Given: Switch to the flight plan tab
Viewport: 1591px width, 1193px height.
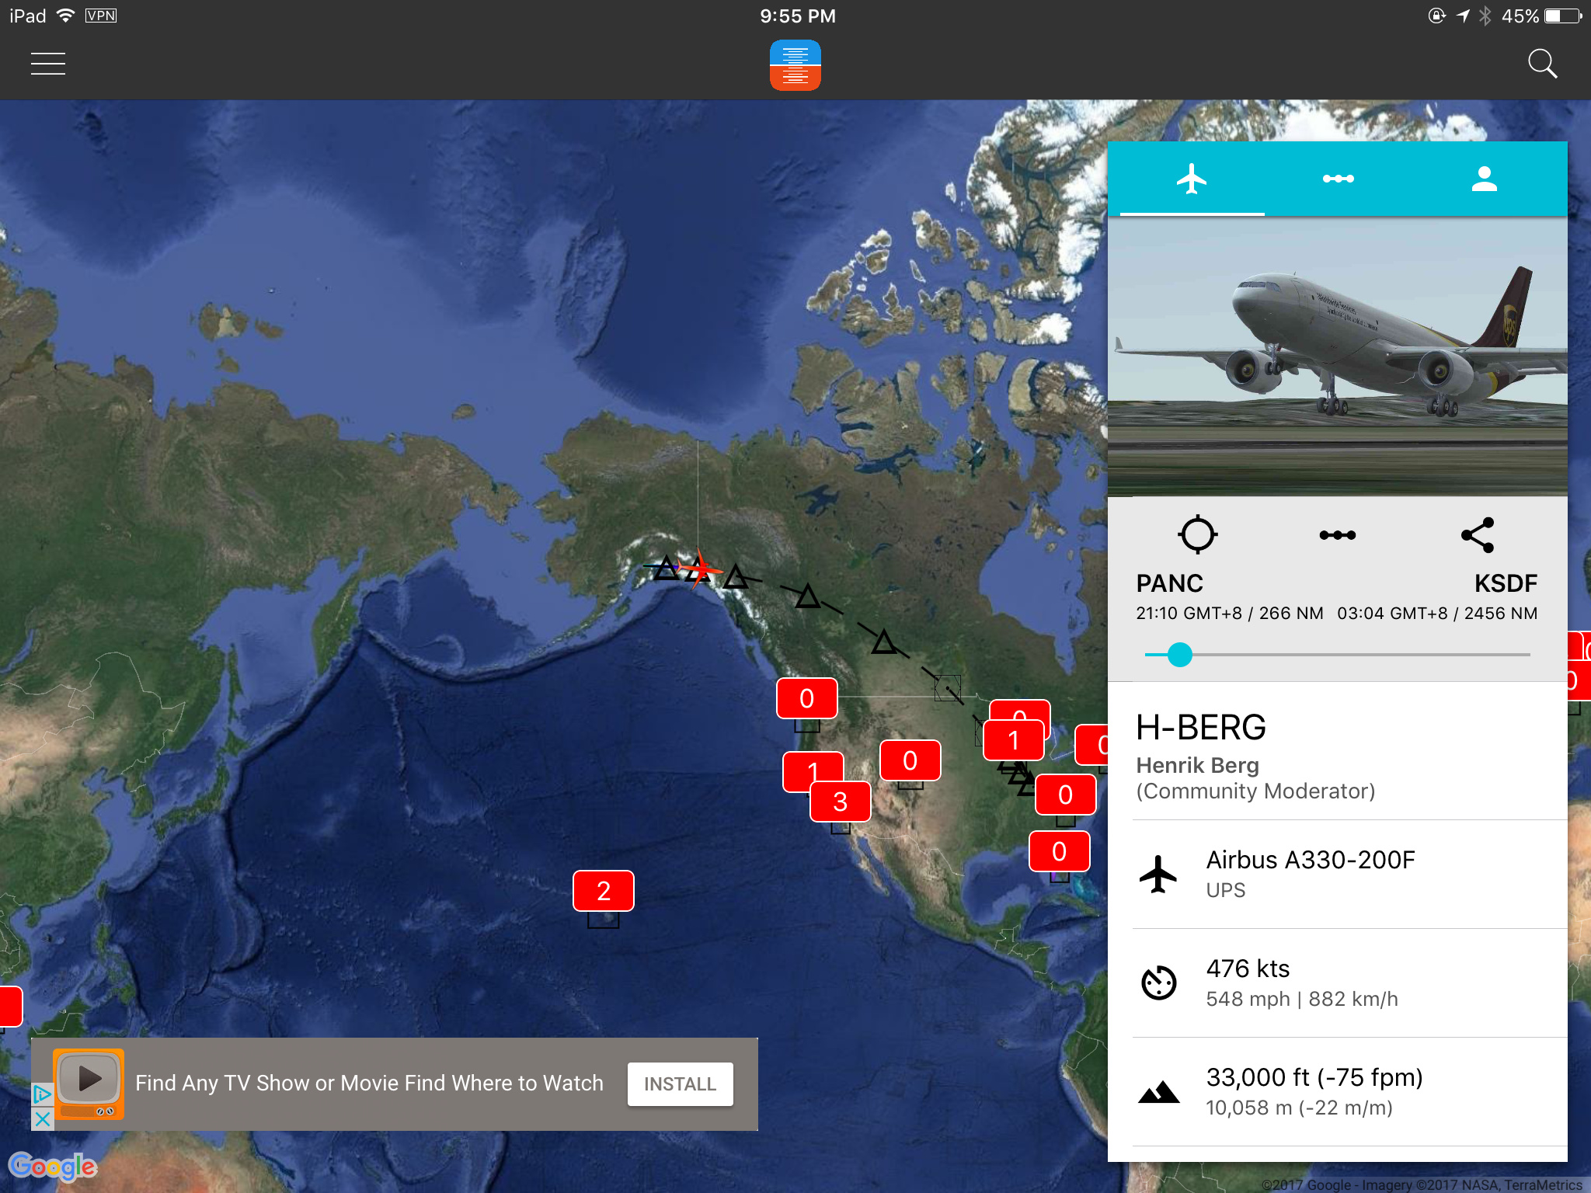Looking at the screenshot, I should (x=1338, y=179).
